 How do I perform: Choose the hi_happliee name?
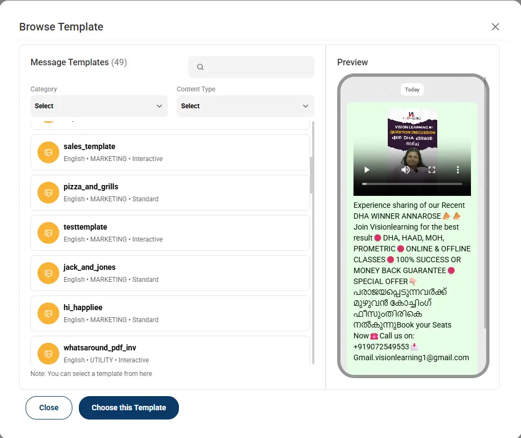83,307
